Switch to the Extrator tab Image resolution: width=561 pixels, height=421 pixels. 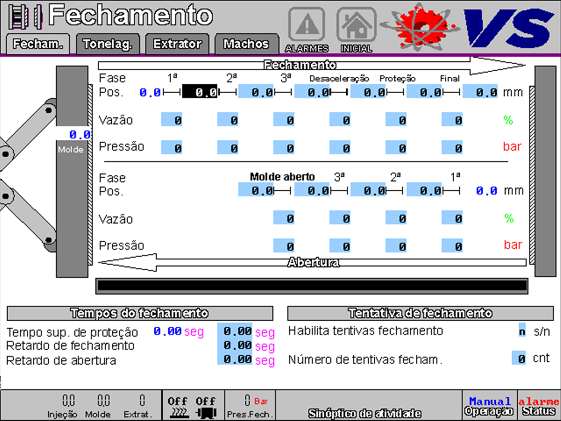[x=177, y=44]
